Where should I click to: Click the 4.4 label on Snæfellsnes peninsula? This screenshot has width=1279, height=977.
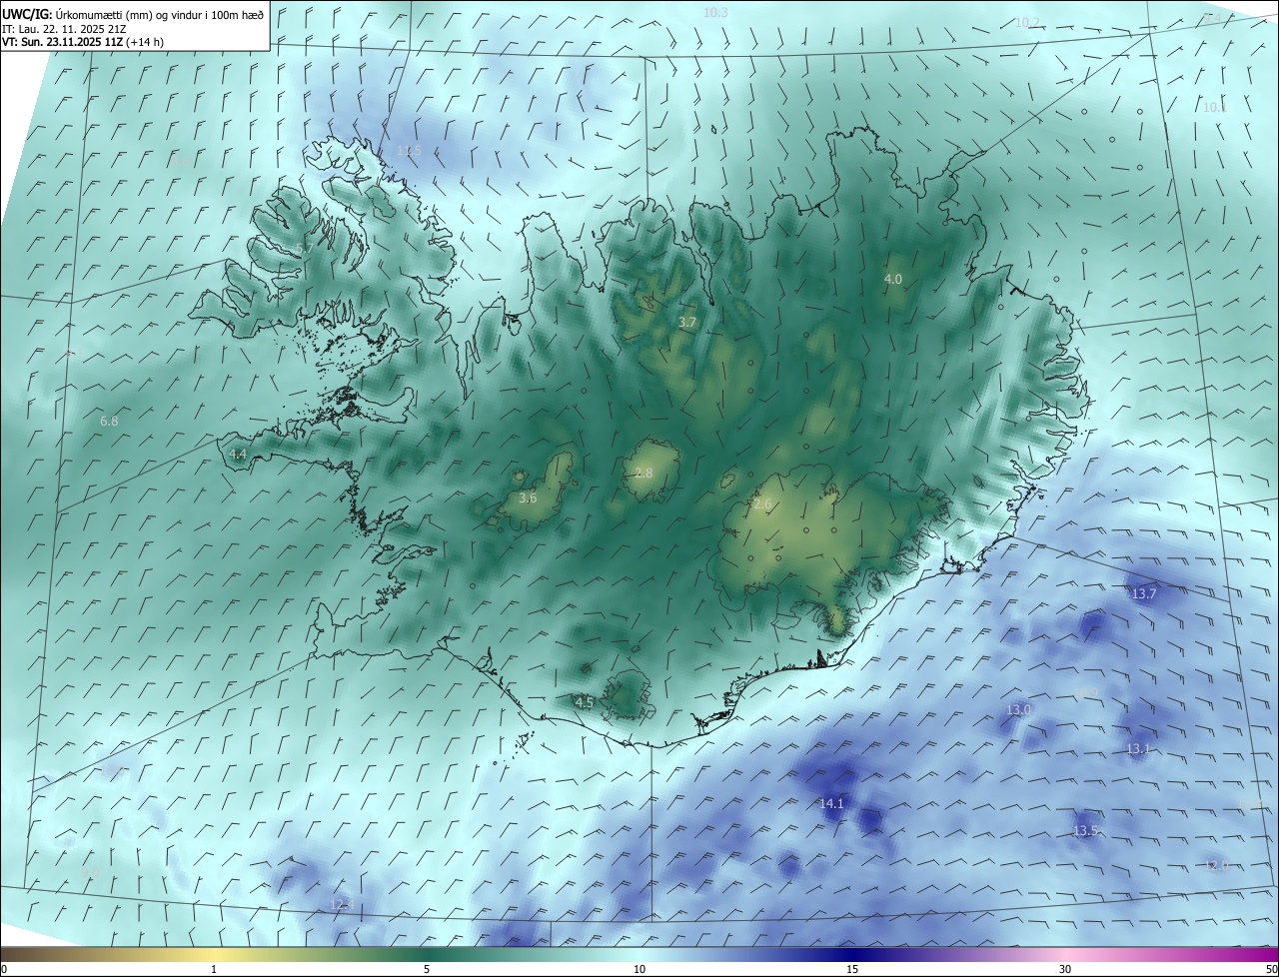tap(238, 454)
